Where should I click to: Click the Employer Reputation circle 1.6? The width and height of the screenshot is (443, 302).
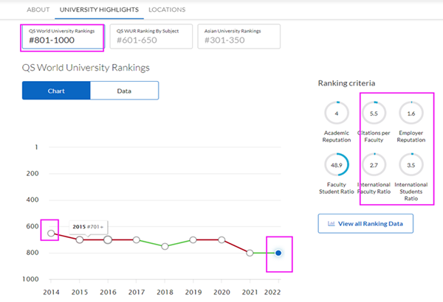coord(411,113)
